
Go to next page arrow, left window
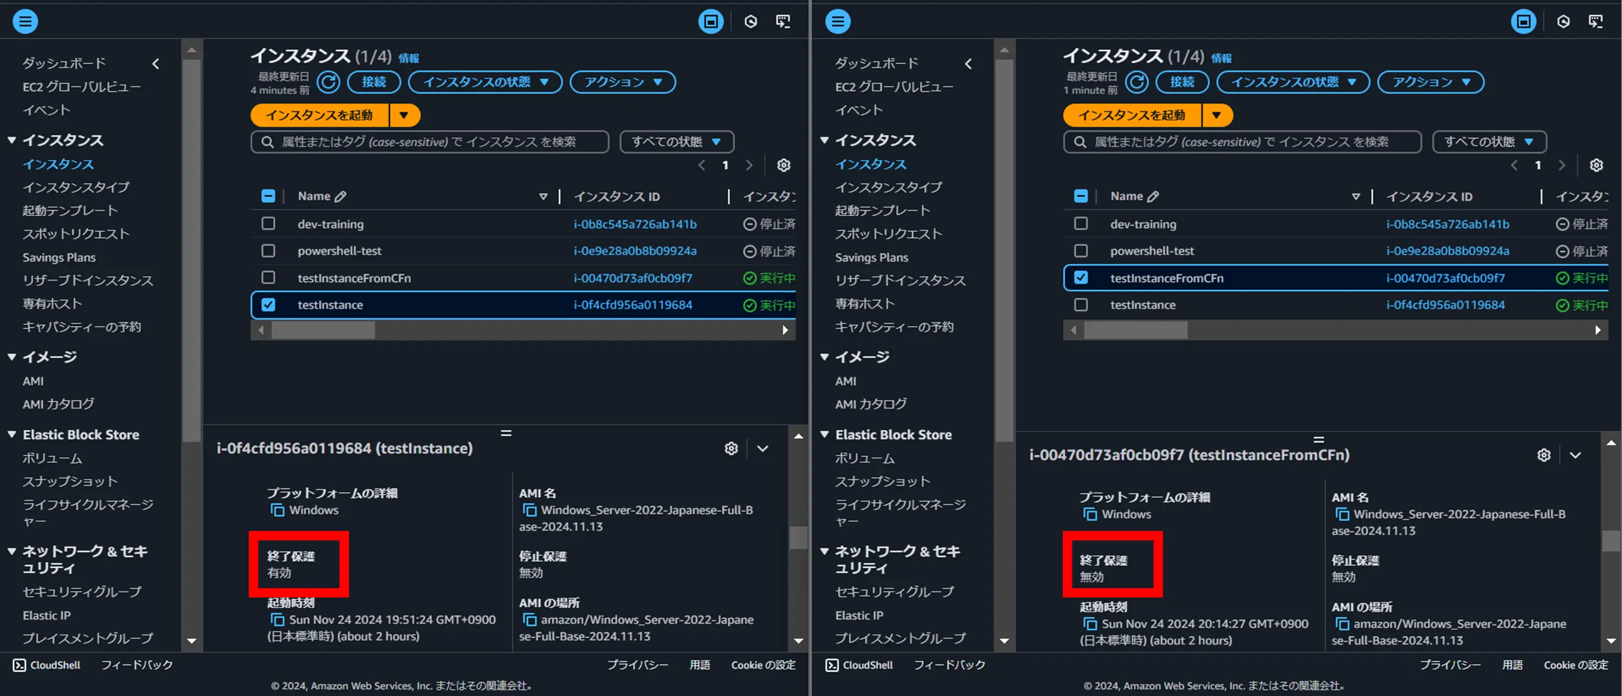pos(748,166)
